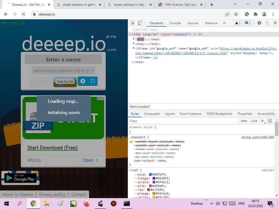Open the DOM Breakpoints tab
Viewport: 279px width, 209px height.
(219, 114)
